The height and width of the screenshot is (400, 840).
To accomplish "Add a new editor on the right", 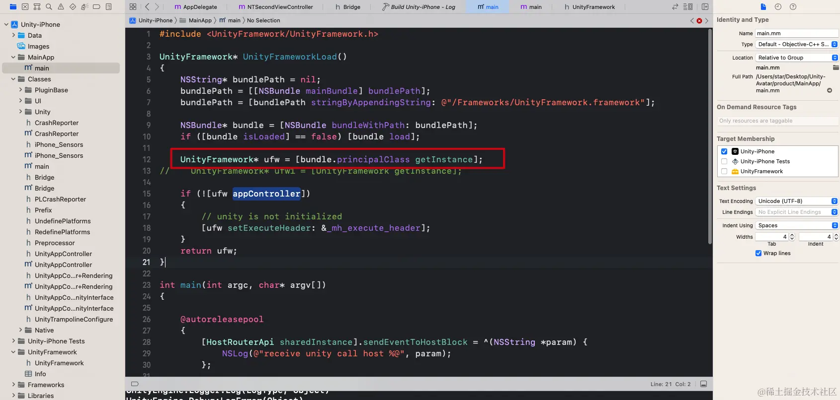I will point(705,7).
